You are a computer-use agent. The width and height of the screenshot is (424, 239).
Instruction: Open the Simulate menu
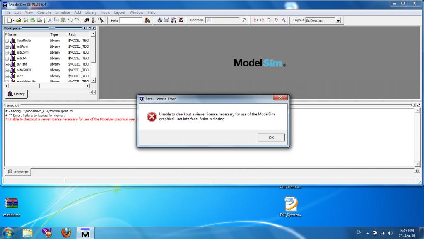pyautogui.click(x=63, y=12)
